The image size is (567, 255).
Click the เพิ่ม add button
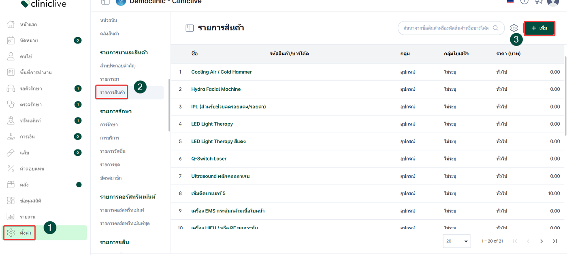pyautogui.click(x=539, y=28)
